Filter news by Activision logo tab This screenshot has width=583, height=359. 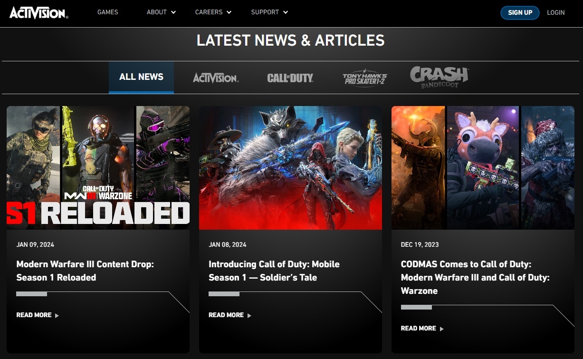pyautogui.click(x=215, y=78)
